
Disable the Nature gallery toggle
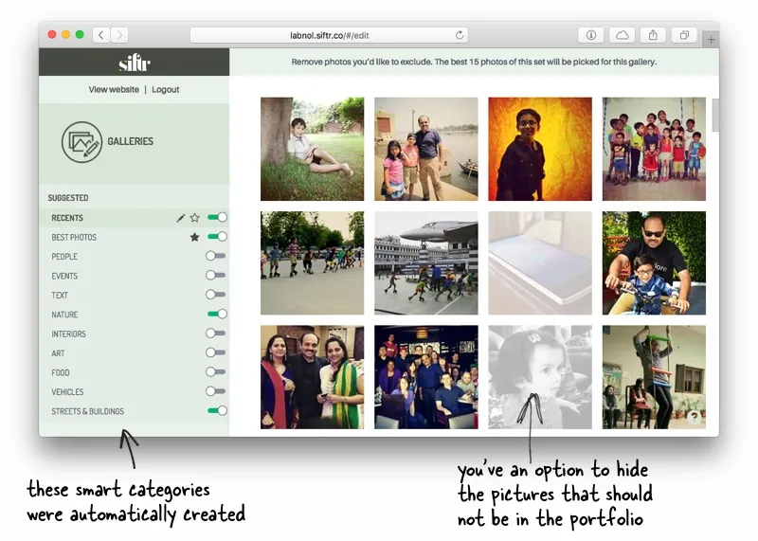tap(217, 314)
